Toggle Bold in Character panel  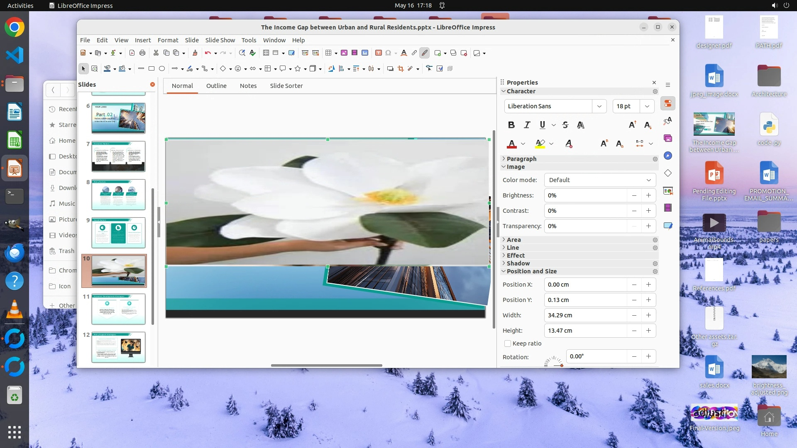[x=511, y=125]
